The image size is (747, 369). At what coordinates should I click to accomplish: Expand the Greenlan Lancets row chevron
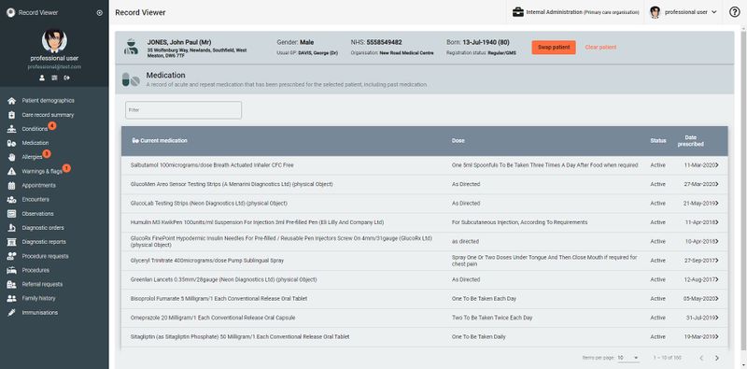(717, 279)
